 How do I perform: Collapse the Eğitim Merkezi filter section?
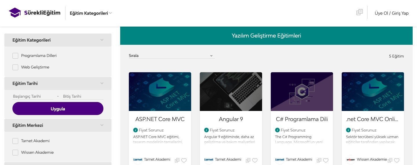[102, 125]
